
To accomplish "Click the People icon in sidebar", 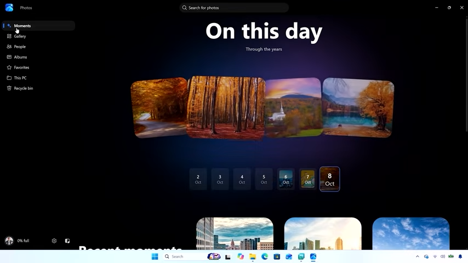I will 9,47.
